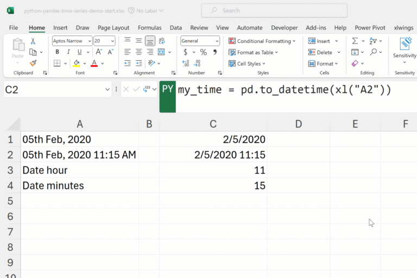The image size is (417, 278).
Task: Apply the yellow Fill Color swatch
Action: [x=77, y=64]
